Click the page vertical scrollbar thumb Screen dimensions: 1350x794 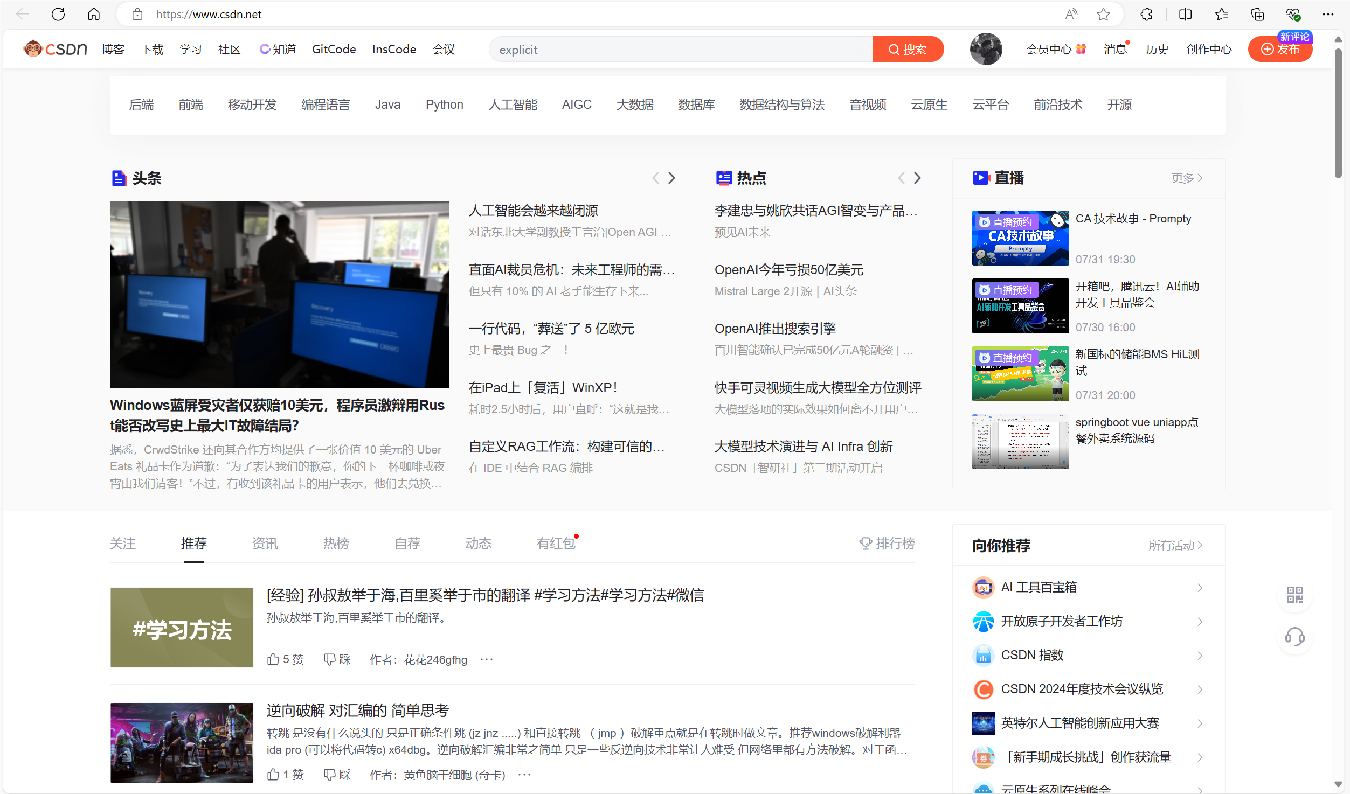pos(1338,113)
